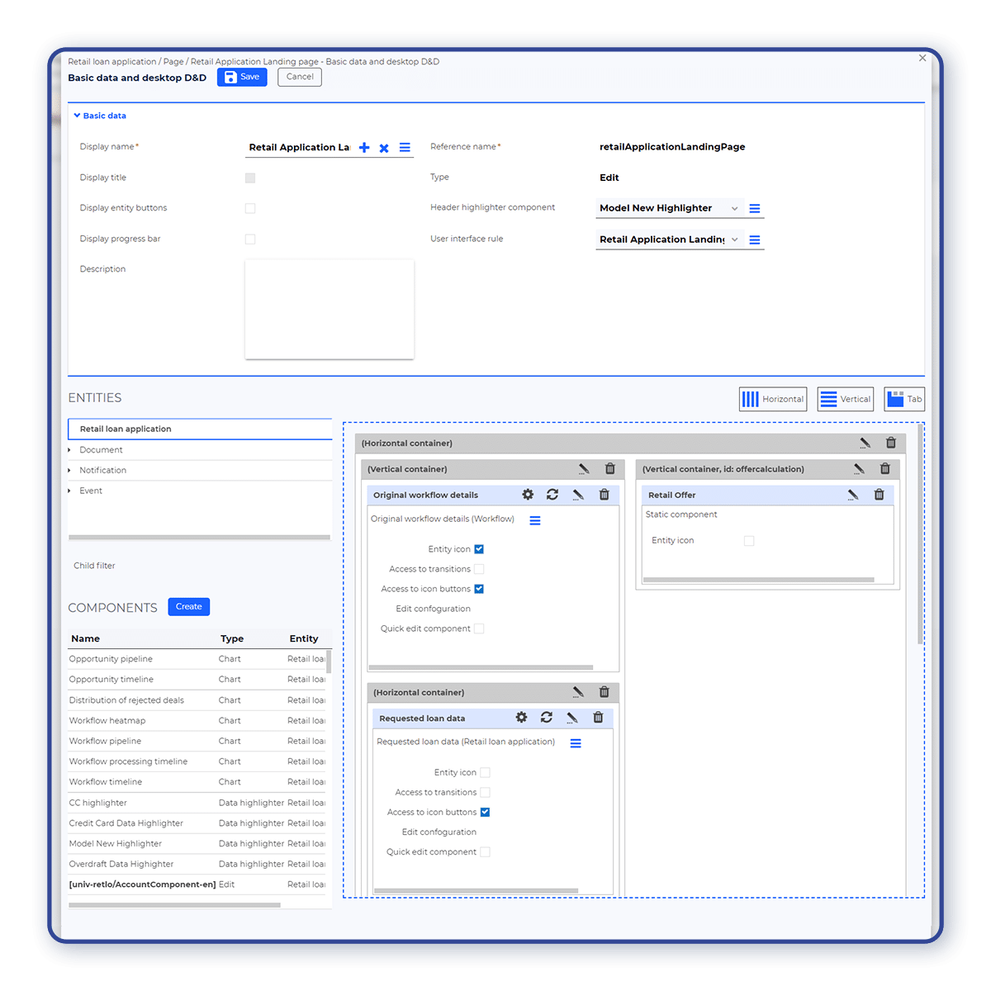
Task: Click the gear icon on Original workflow details
Action: (x=528, y=495)
